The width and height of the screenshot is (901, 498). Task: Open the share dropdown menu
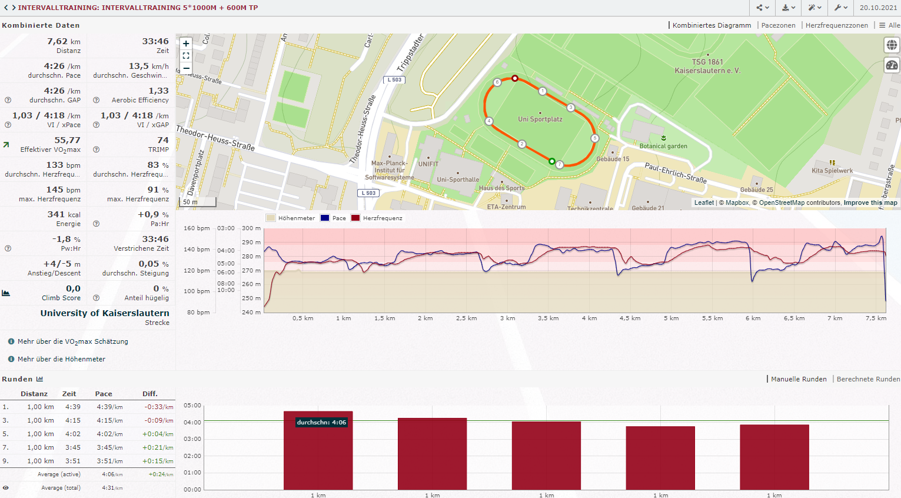click(763, 8)
